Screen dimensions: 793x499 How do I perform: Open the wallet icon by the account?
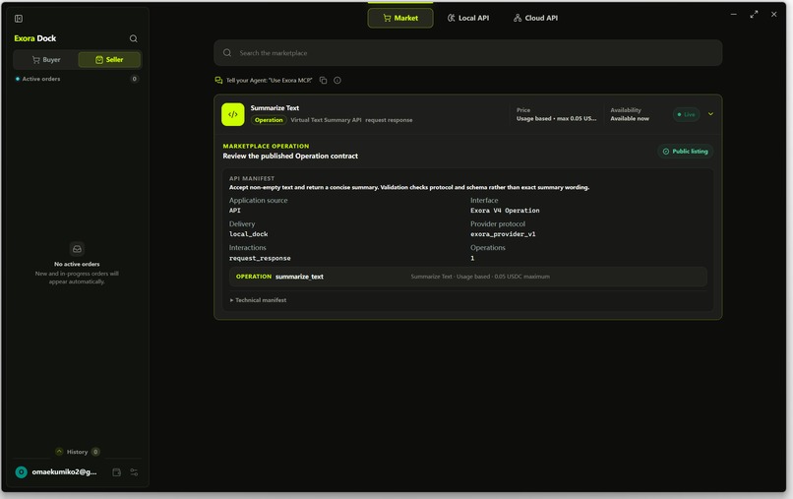(117, 472)
